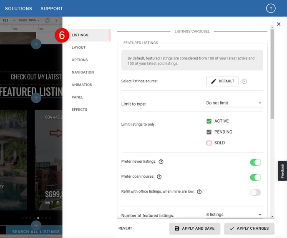Screen dimensions: 287x238
Task: Open help for Prefer newer listings
Action: coord(161,162)
